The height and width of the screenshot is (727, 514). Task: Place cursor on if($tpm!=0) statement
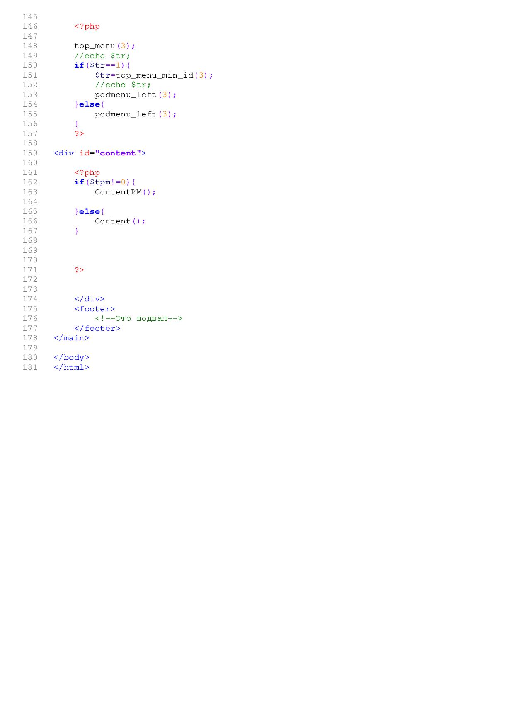[105, 182]
